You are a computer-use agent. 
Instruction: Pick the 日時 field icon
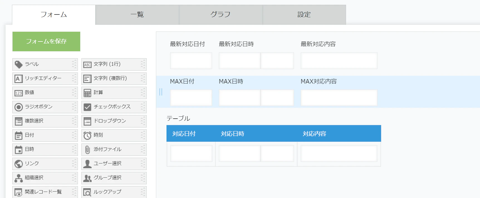click(x=19, y=150)
